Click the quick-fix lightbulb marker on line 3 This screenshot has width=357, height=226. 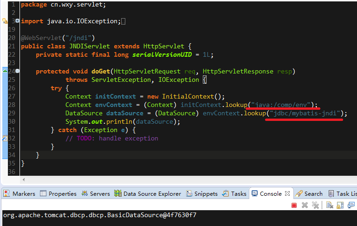tap(5, 21)
